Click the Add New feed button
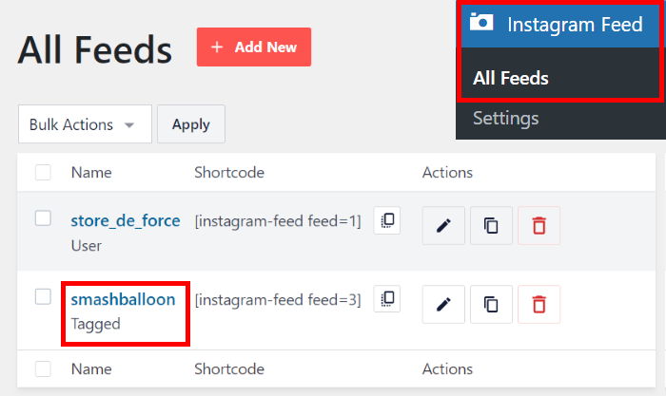666x396 pixels. (x=254, y=47)
